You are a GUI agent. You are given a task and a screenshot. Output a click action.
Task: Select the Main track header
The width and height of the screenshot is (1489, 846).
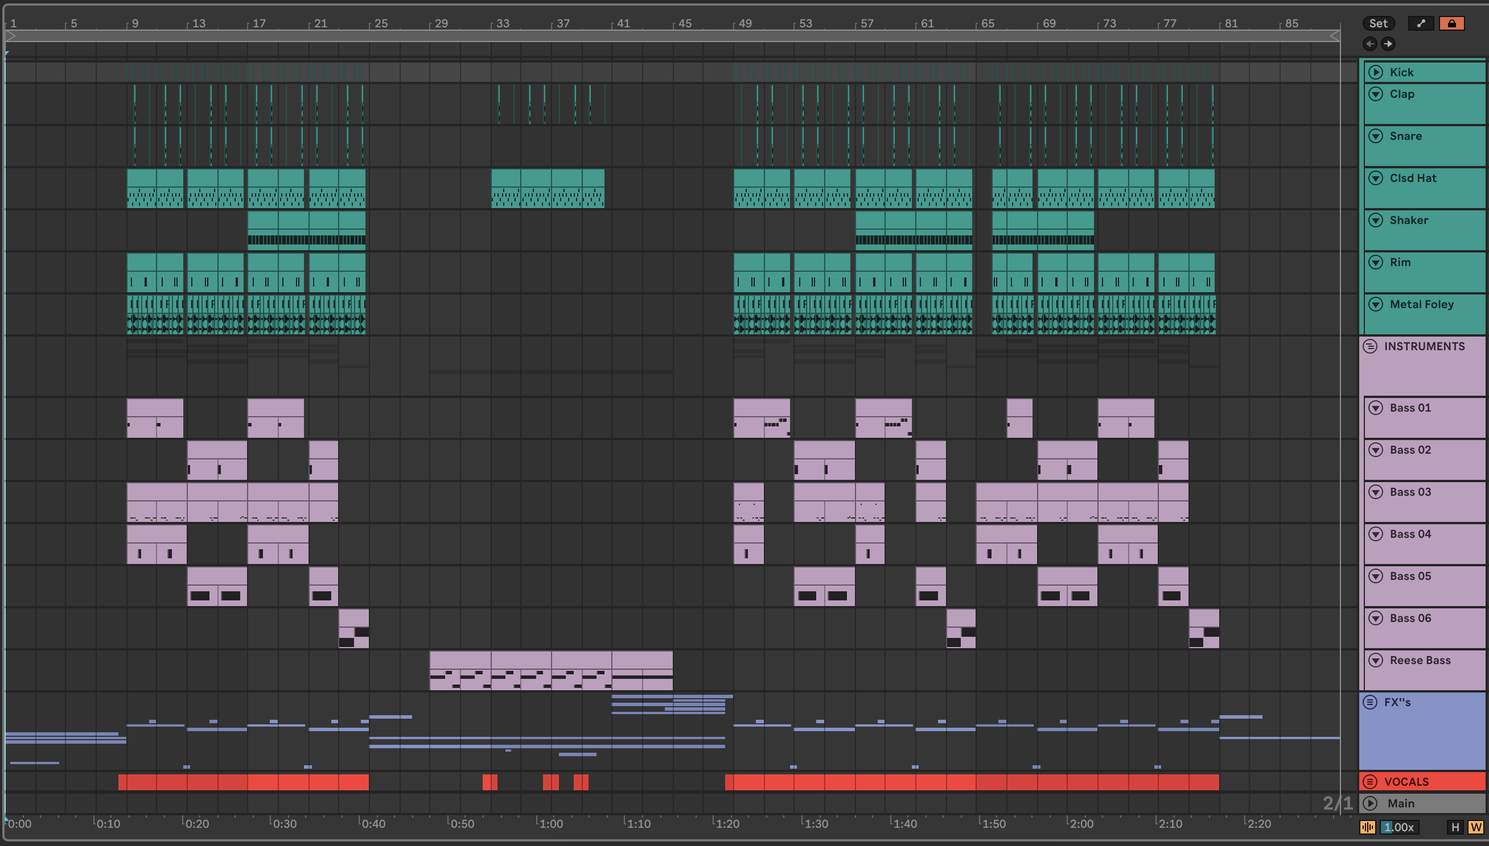point(1423,803)
